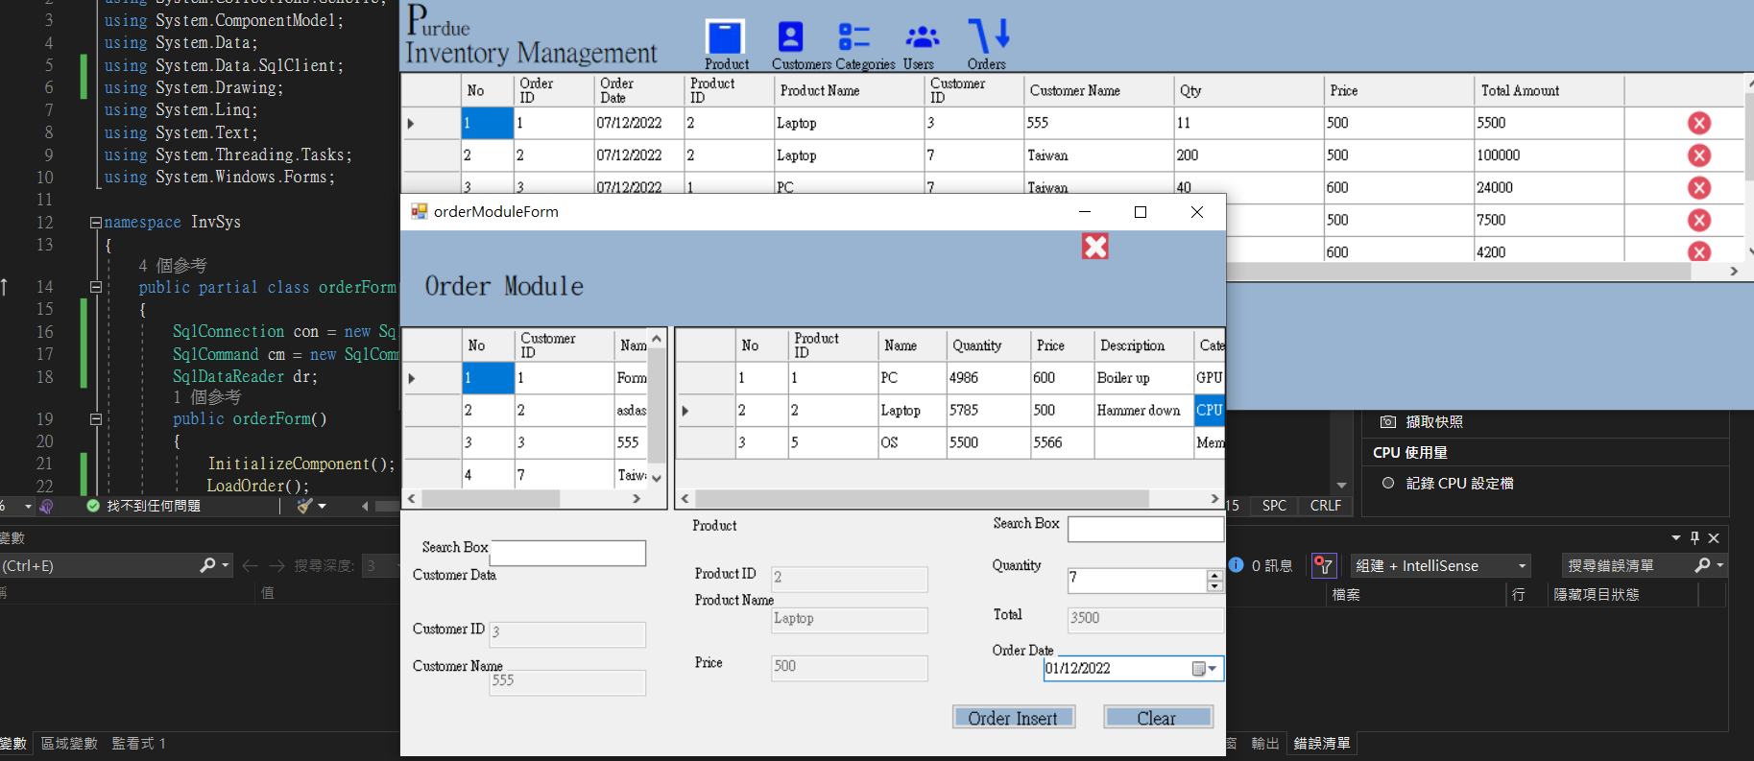Open the code cleanup broom icon
1754x761 pixels.
(305, 506)
